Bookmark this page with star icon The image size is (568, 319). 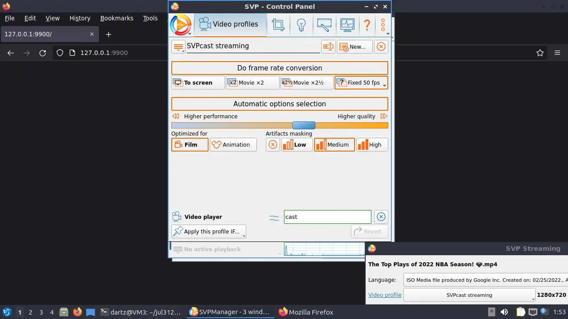pyautogui.click(x=540, y=53)
